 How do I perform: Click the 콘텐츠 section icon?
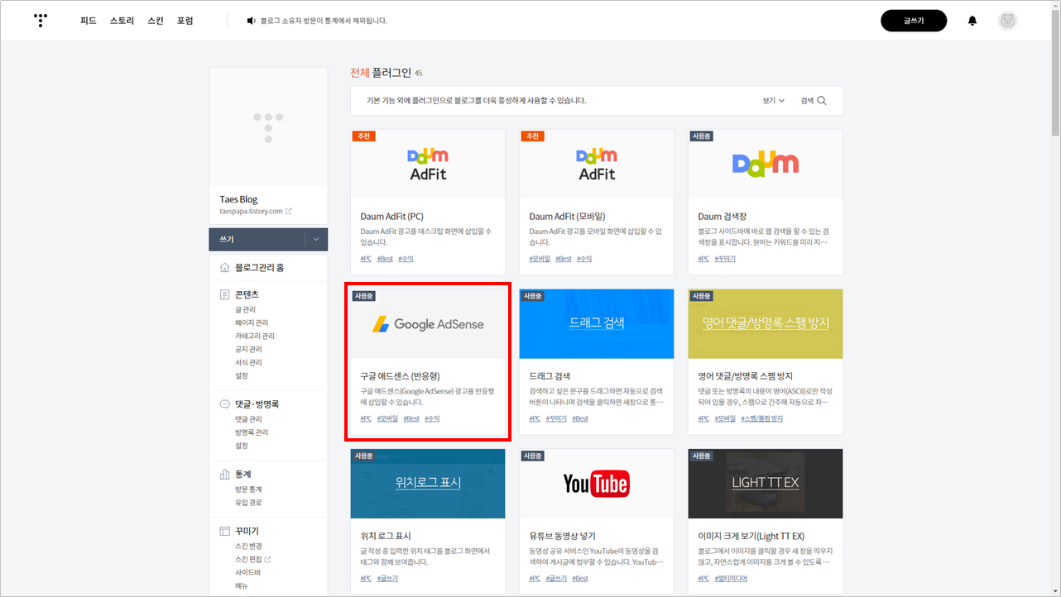225,294
